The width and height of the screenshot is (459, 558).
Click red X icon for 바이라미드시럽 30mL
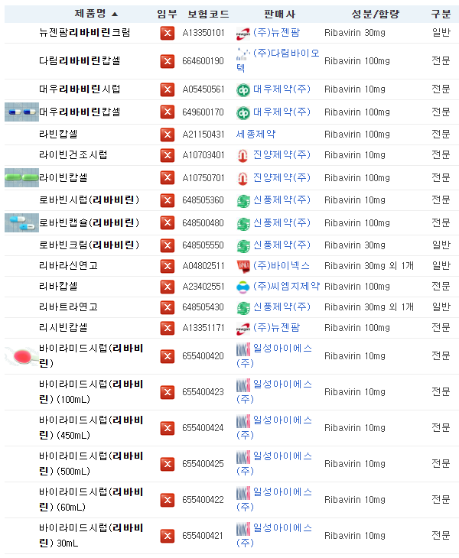167,536
